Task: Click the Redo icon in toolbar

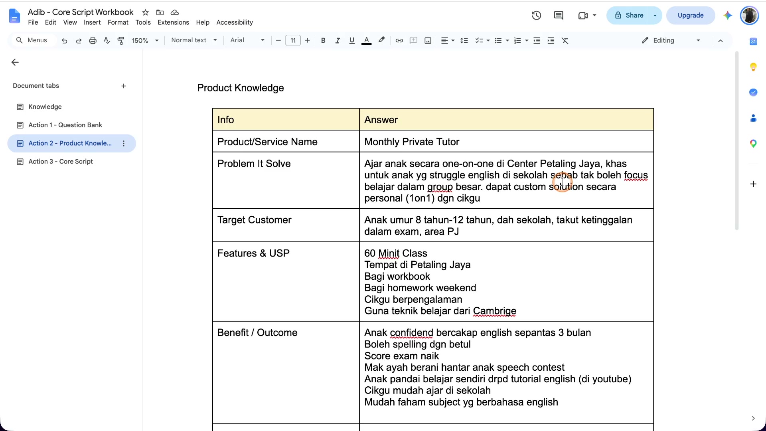Action: (79, 41)
